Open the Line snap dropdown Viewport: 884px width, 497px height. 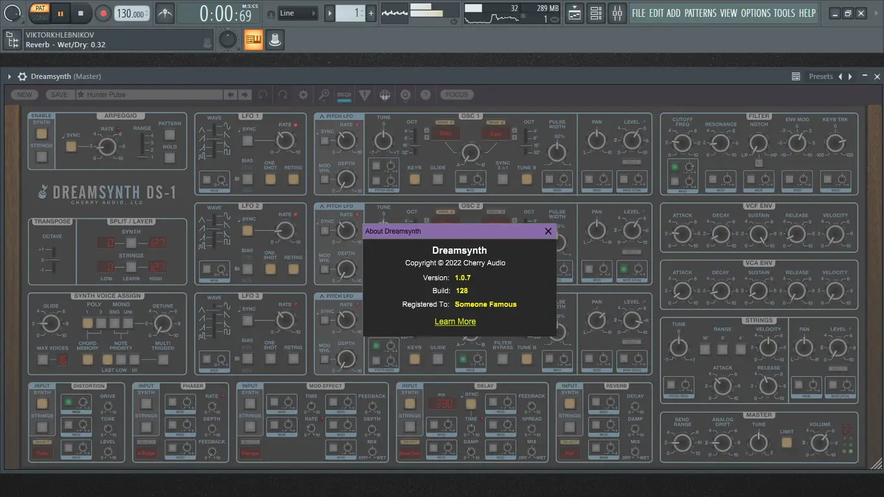(x=298, y=13)
